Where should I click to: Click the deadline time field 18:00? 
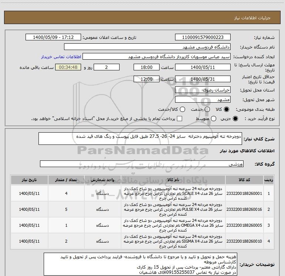[147, 67]
